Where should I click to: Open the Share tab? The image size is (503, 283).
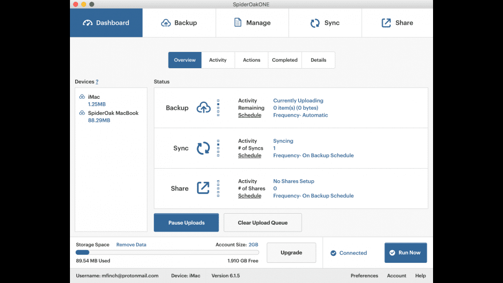click(397, 23)
